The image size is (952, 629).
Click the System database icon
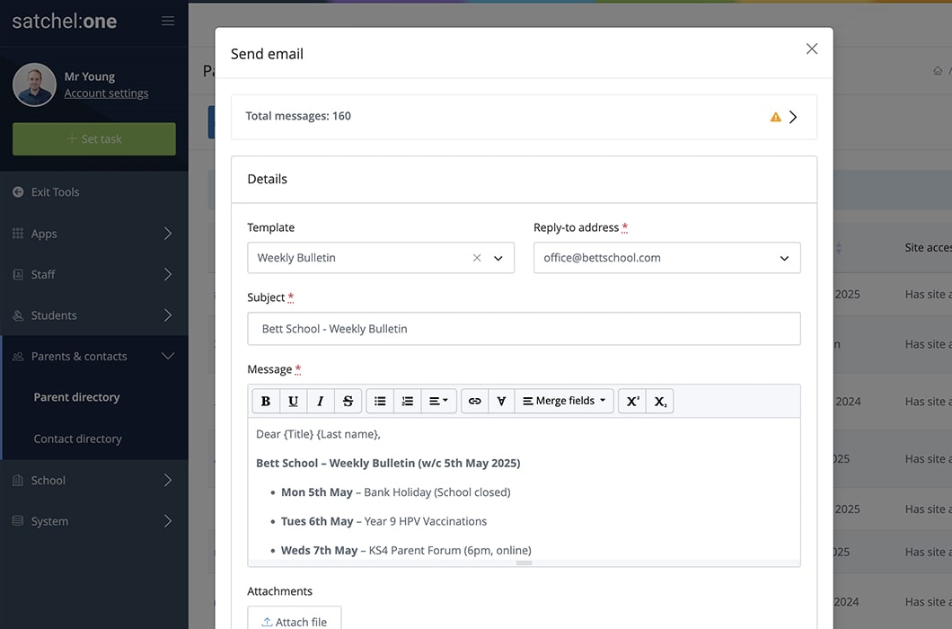point(18,521)
